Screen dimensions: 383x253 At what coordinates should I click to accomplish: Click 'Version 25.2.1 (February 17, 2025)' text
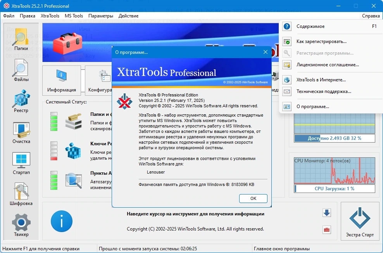click(172, 100)
